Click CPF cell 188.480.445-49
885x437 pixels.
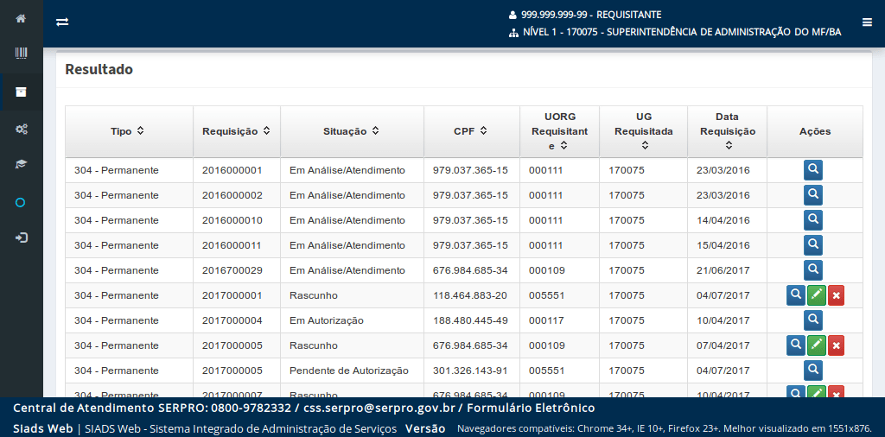coord(471,320)
